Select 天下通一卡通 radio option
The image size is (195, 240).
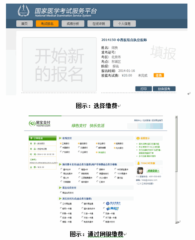pyautogui.click(x=104, y=217)
